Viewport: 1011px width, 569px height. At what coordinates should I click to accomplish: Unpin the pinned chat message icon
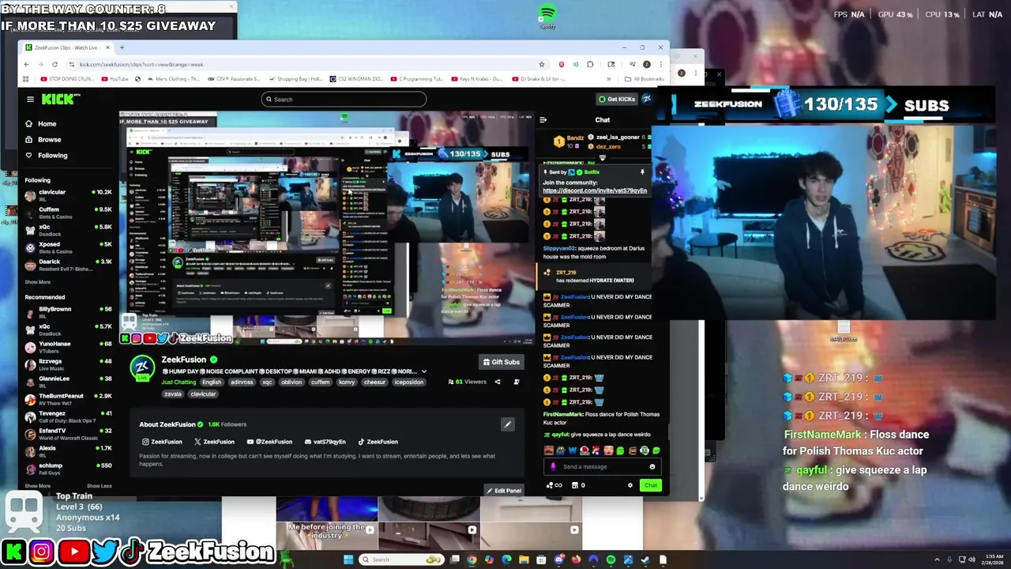click(642, 172)
